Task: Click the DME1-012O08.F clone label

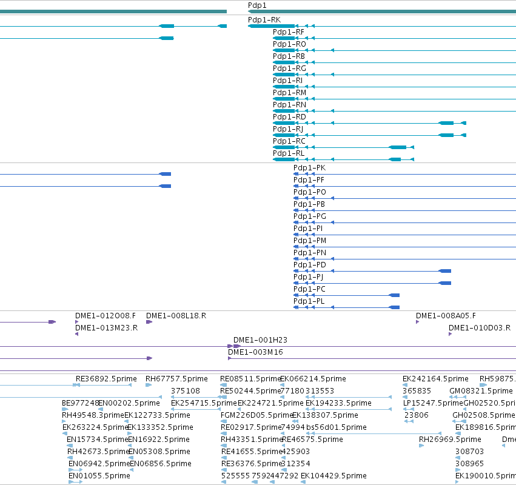Action: pos(106,316)
